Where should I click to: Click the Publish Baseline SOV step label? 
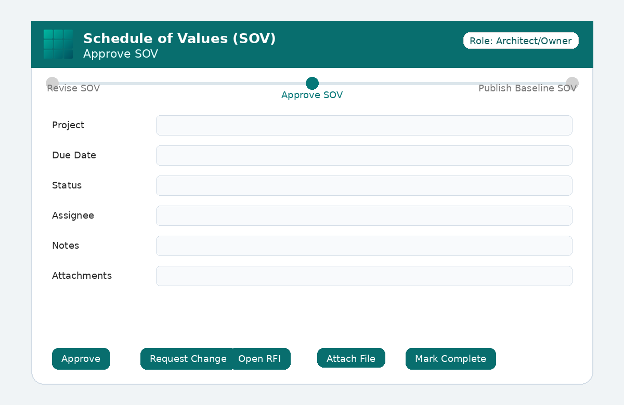pyautogui.click(x=527, y=88)
